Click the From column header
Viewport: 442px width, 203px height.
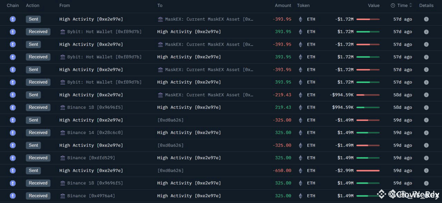(65, 5)
